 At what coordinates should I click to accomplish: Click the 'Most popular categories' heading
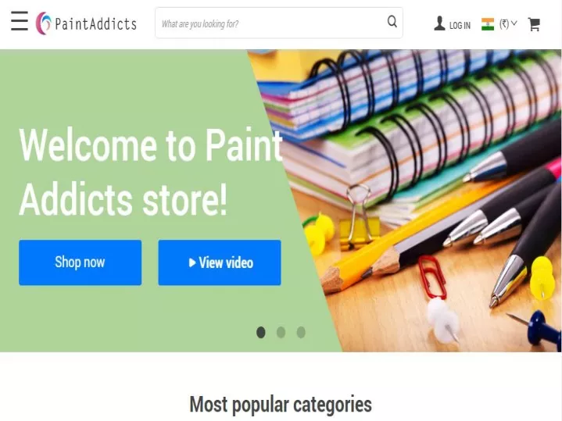click(x=281, y=405)
